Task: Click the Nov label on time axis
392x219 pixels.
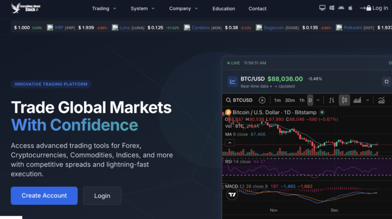Action: (274, 210)
